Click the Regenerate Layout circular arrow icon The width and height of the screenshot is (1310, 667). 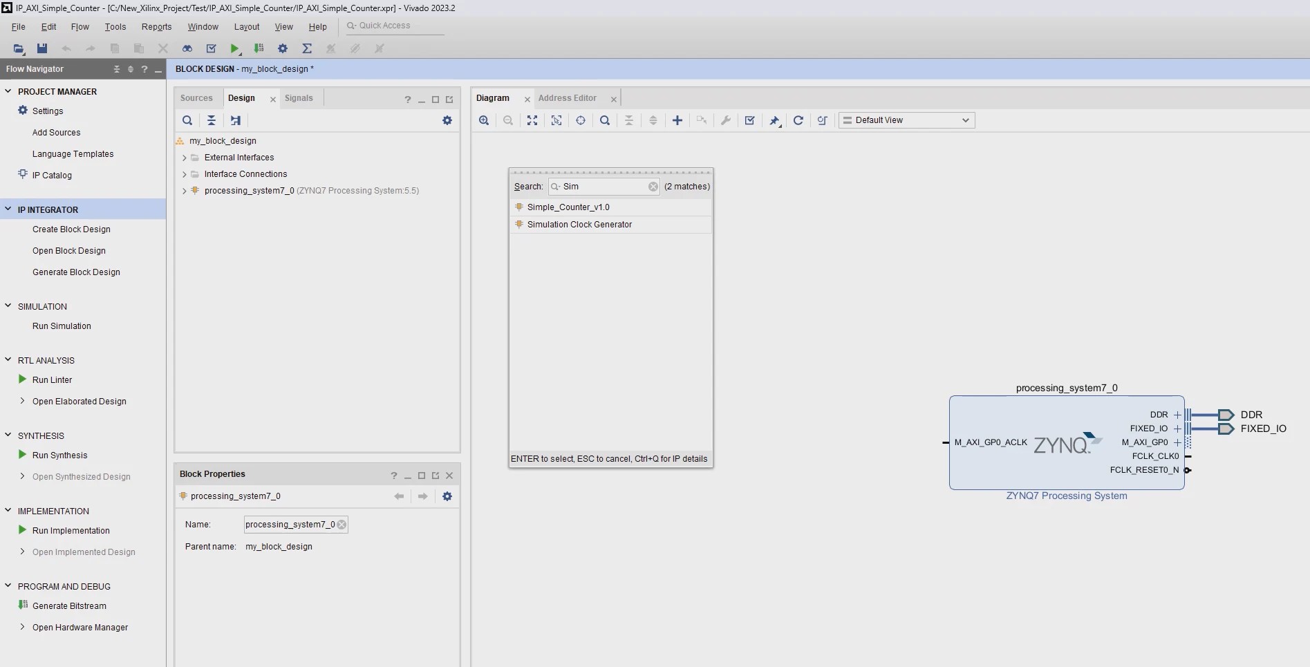[x=798, y=120]
